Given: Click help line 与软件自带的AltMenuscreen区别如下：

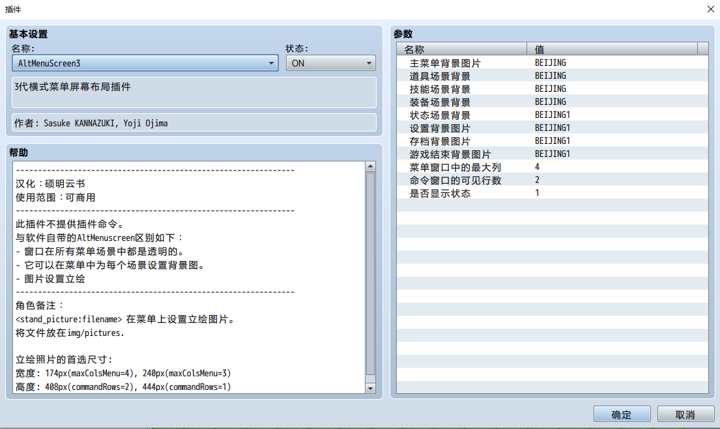Looking at the screenshot, I should pos(100,238).
